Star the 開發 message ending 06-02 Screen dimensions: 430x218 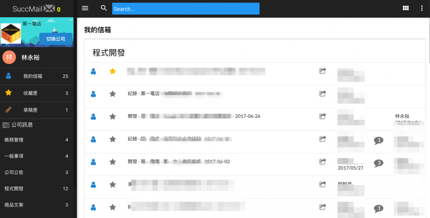[x=113, y=162]
